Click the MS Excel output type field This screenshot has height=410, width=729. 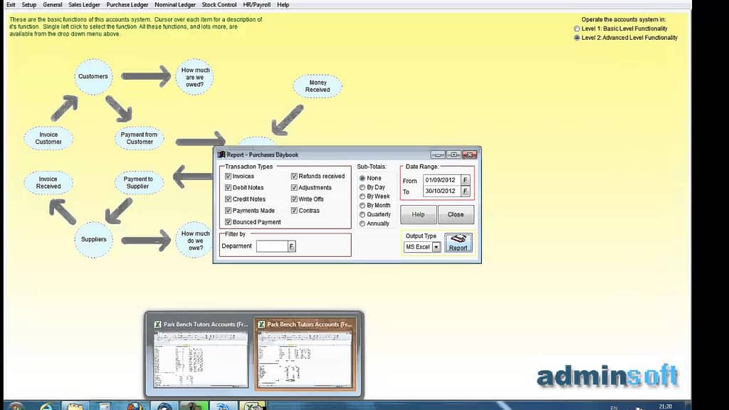418,247
